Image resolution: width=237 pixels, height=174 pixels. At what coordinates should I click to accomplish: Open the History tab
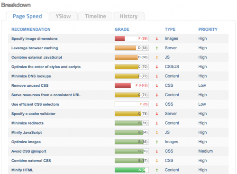[128, 16]
